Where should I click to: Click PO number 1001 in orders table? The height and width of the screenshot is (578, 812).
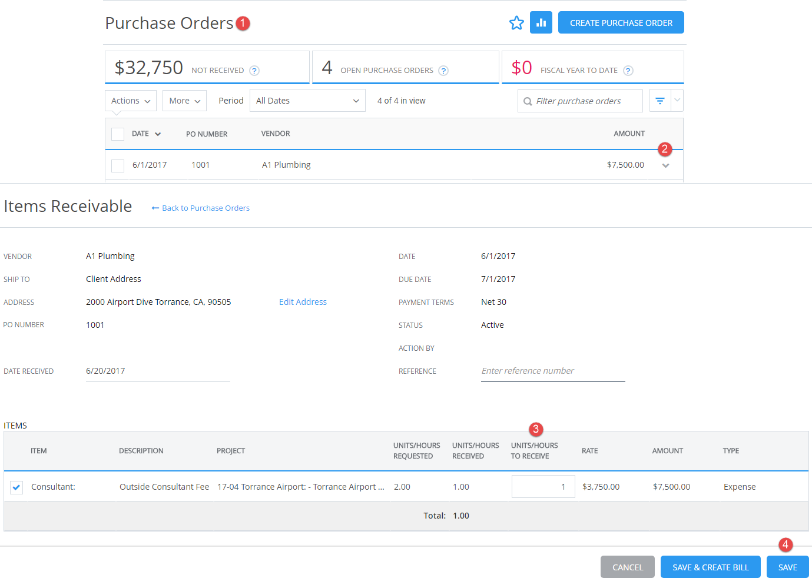click(200, 165)
